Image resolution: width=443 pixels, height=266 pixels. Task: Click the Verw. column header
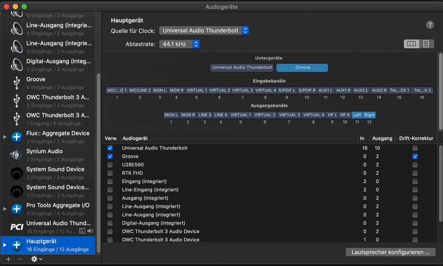[111, 138]
